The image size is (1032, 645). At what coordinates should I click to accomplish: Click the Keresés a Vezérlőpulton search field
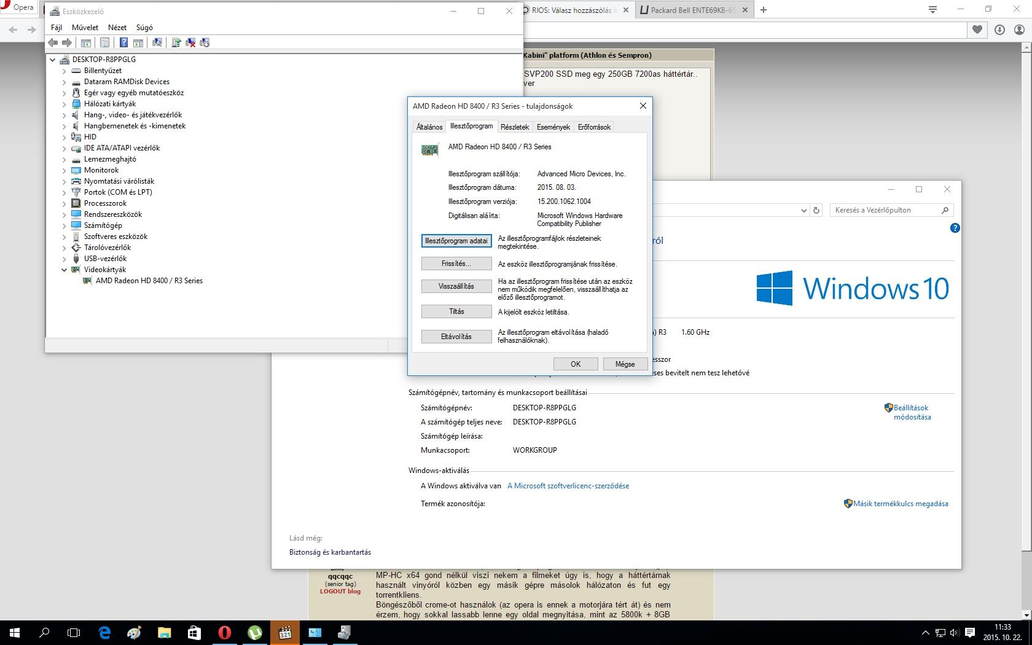click(891, 210)
